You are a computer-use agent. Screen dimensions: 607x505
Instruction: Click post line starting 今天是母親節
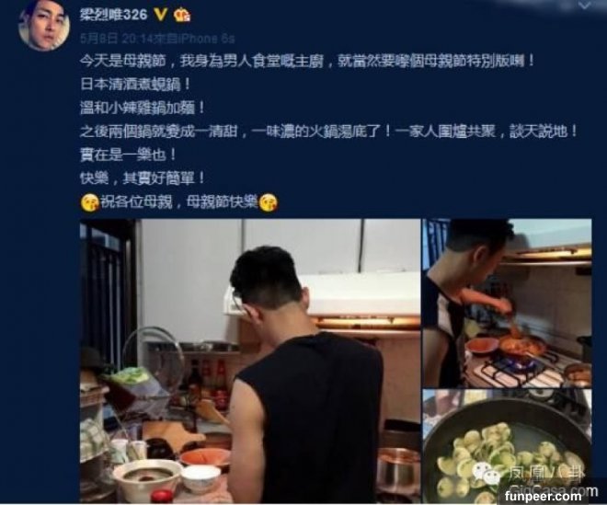pos(307,61)
